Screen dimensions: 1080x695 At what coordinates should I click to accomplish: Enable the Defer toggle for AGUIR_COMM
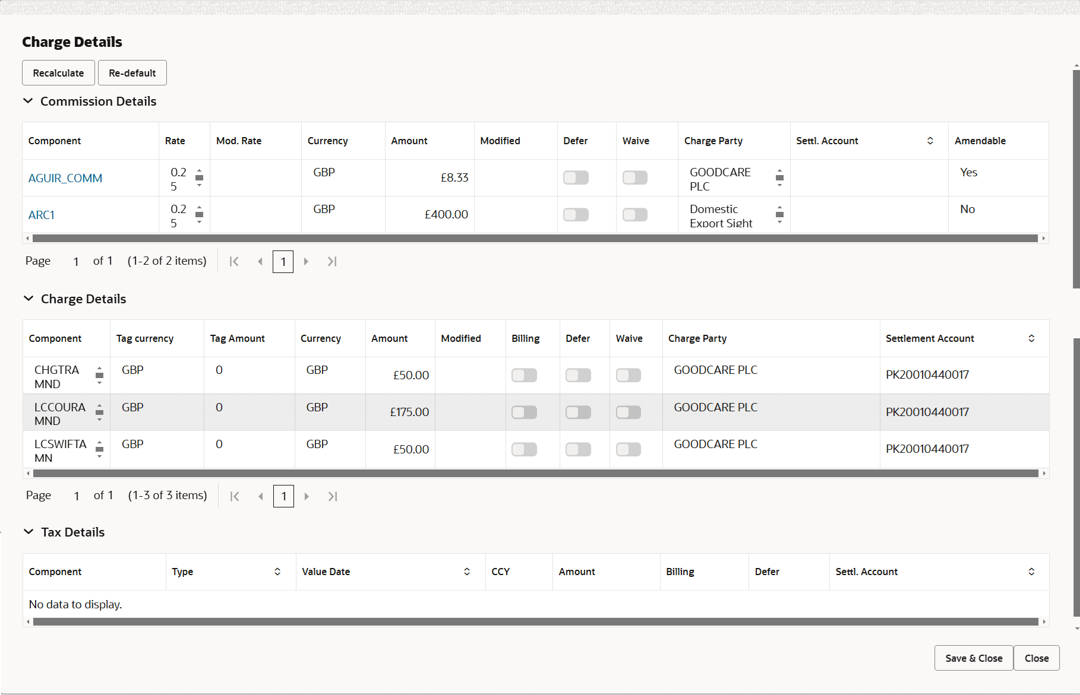click(575, 177)
